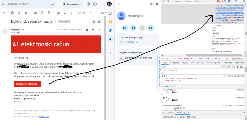The width and height of the screenshot is (247, 120).
Task: Click the #222 color swatch
Action: 173,100
